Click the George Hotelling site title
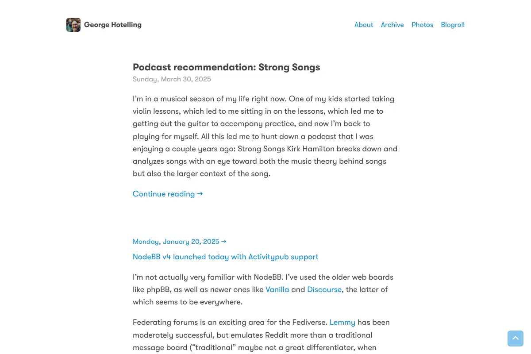Viewport: 531px width, 354px height. click(113, 25)
